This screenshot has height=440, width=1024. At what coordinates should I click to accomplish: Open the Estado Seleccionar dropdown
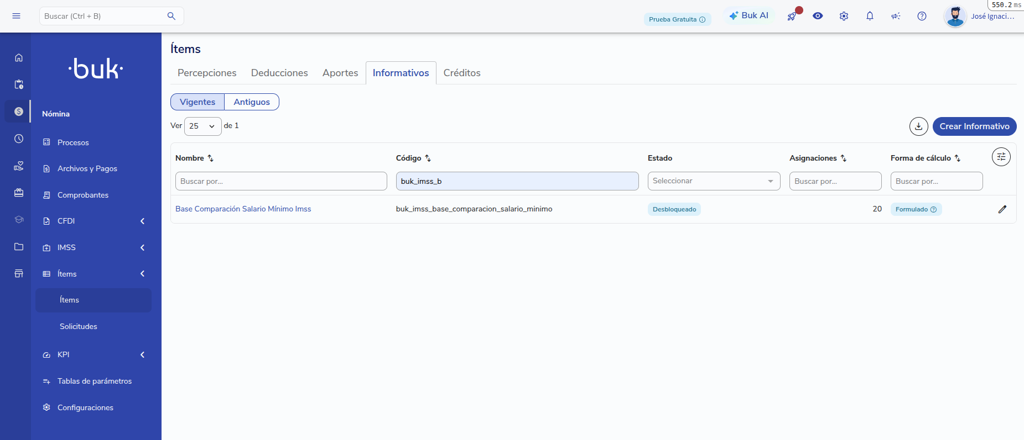coord(714,181)
